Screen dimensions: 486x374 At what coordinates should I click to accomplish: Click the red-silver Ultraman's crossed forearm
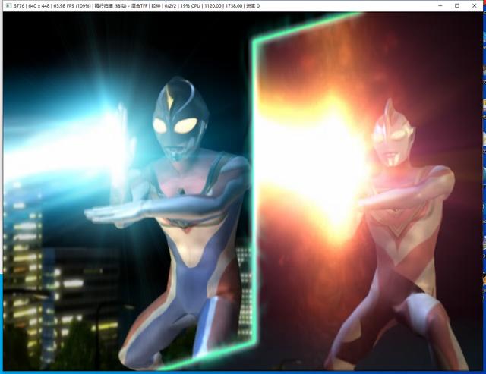tap(395, 199)
